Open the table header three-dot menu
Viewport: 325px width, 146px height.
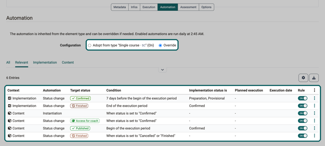(x=315, y=90)
